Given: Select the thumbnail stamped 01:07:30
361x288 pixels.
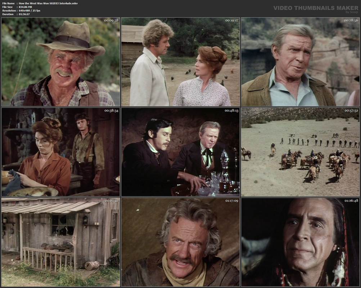Looking at the screenshot, I should (60, 242).
